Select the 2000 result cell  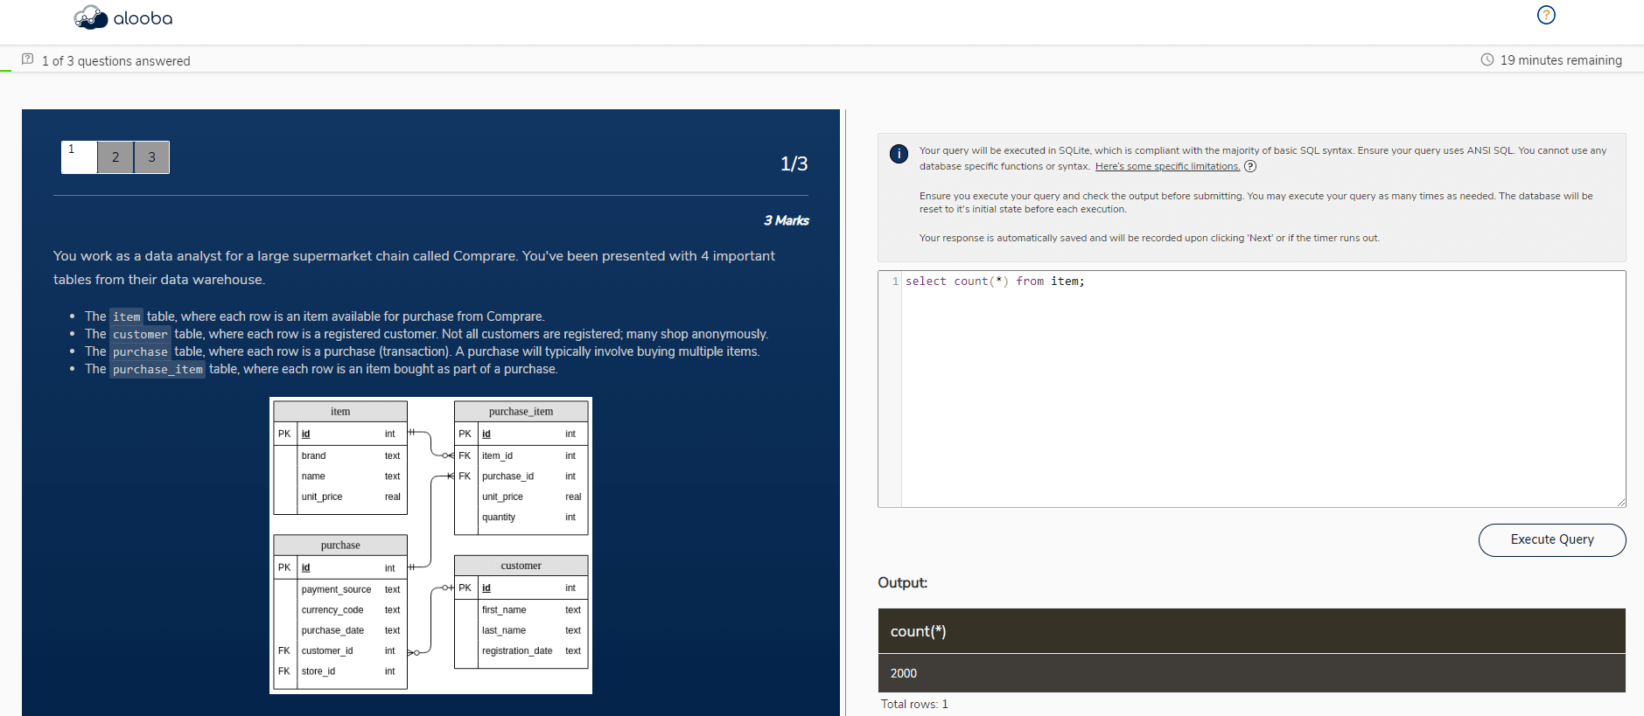click(x=1251, y=673)
